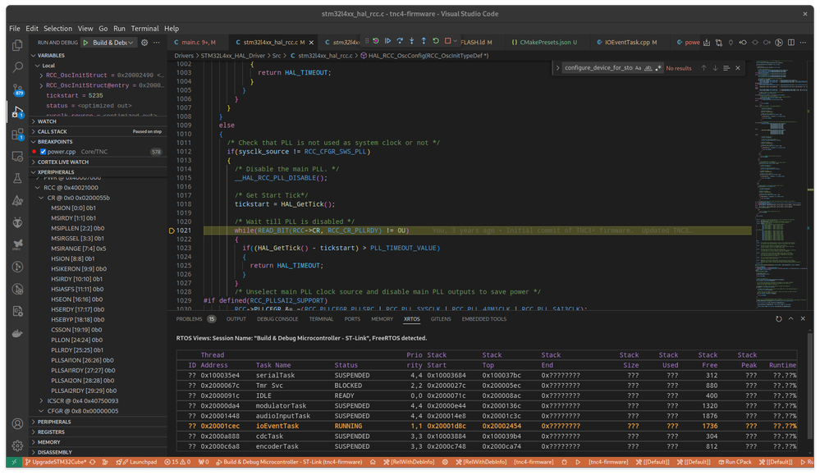Image resolution: width=820 pixels, height=475 pixels.
Task: Open the Build & Debug configuration dropdown
Action: point(115,43)
